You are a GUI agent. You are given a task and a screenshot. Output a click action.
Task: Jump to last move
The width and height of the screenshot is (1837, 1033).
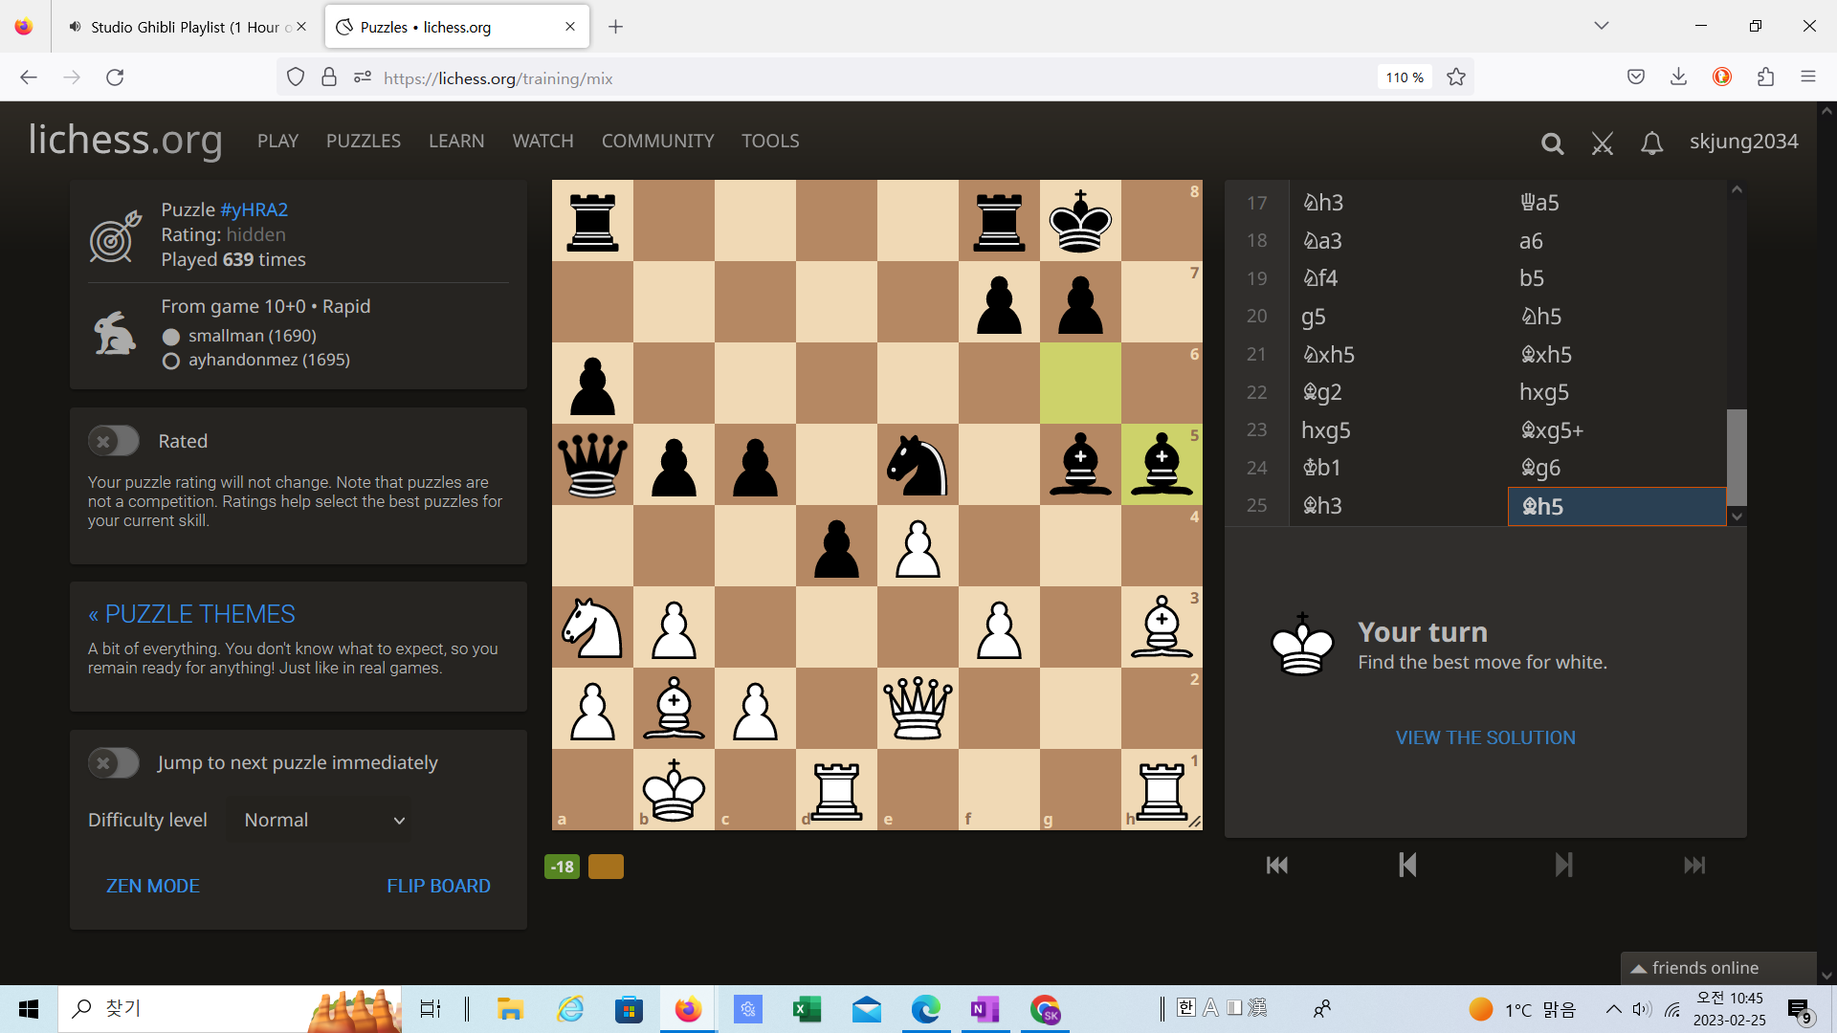pyautogui.click(x=1694, y=866)
